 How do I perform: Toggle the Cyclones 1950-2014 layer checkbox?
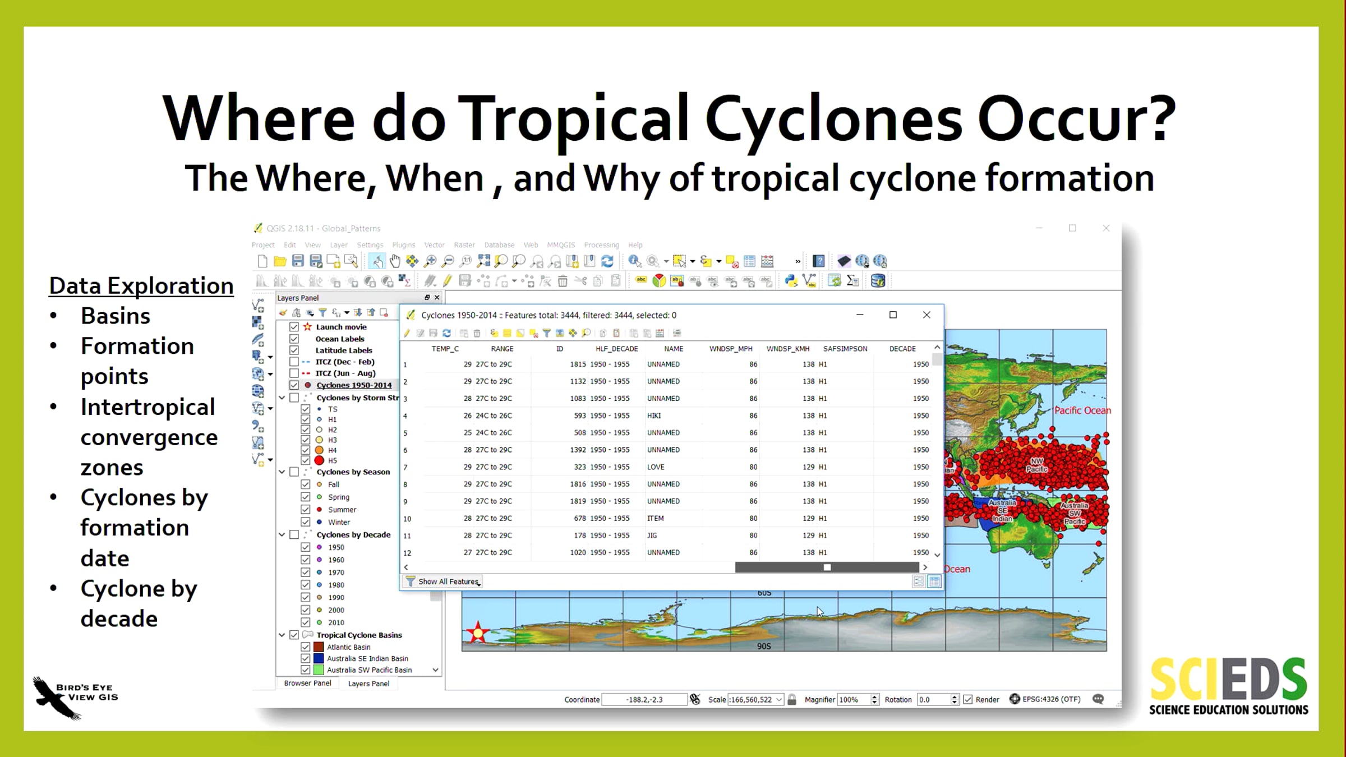(294, 385)
